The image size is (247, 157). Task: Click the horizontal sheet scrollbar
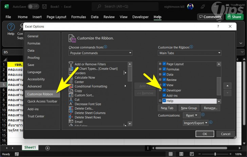click(191, 148)
